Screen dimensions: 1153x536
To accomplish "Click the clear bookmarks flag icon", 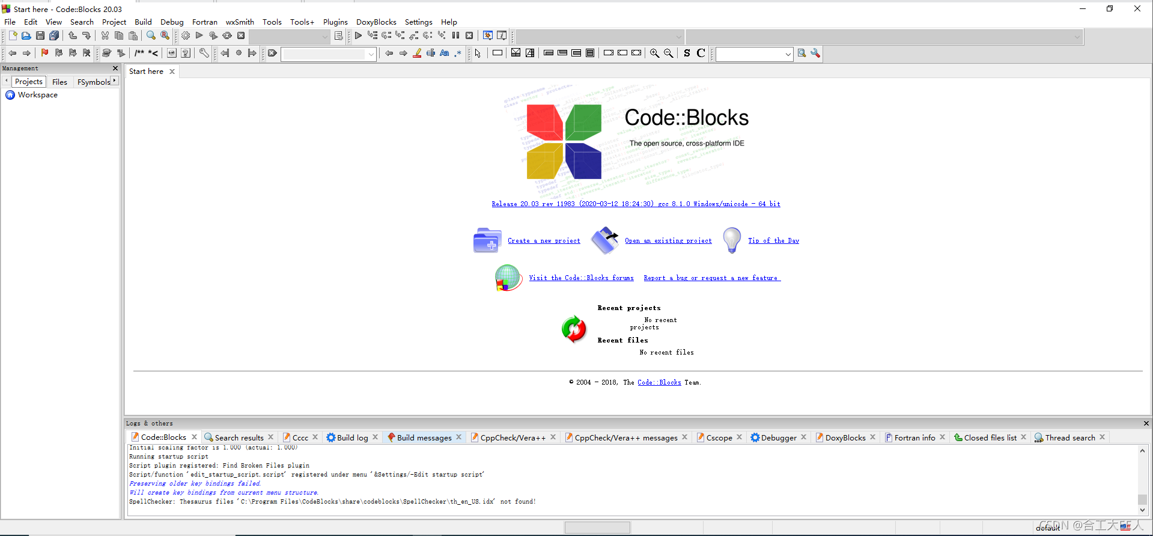I will 87,53.
